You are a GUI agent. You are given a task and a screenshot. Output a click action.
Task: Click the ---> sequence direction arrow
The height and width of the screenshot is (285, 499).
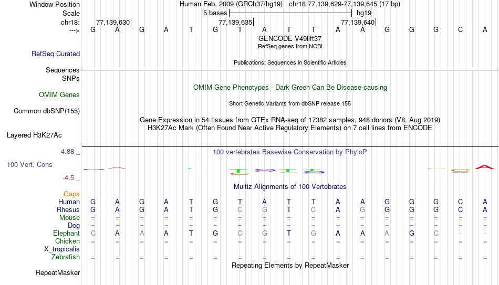coord(74,30)
